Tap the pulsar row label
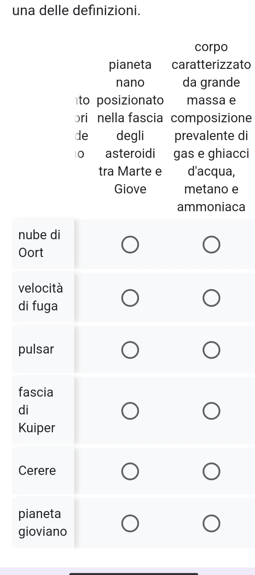This screenshot has height=575, width=255. pos(36,350)
